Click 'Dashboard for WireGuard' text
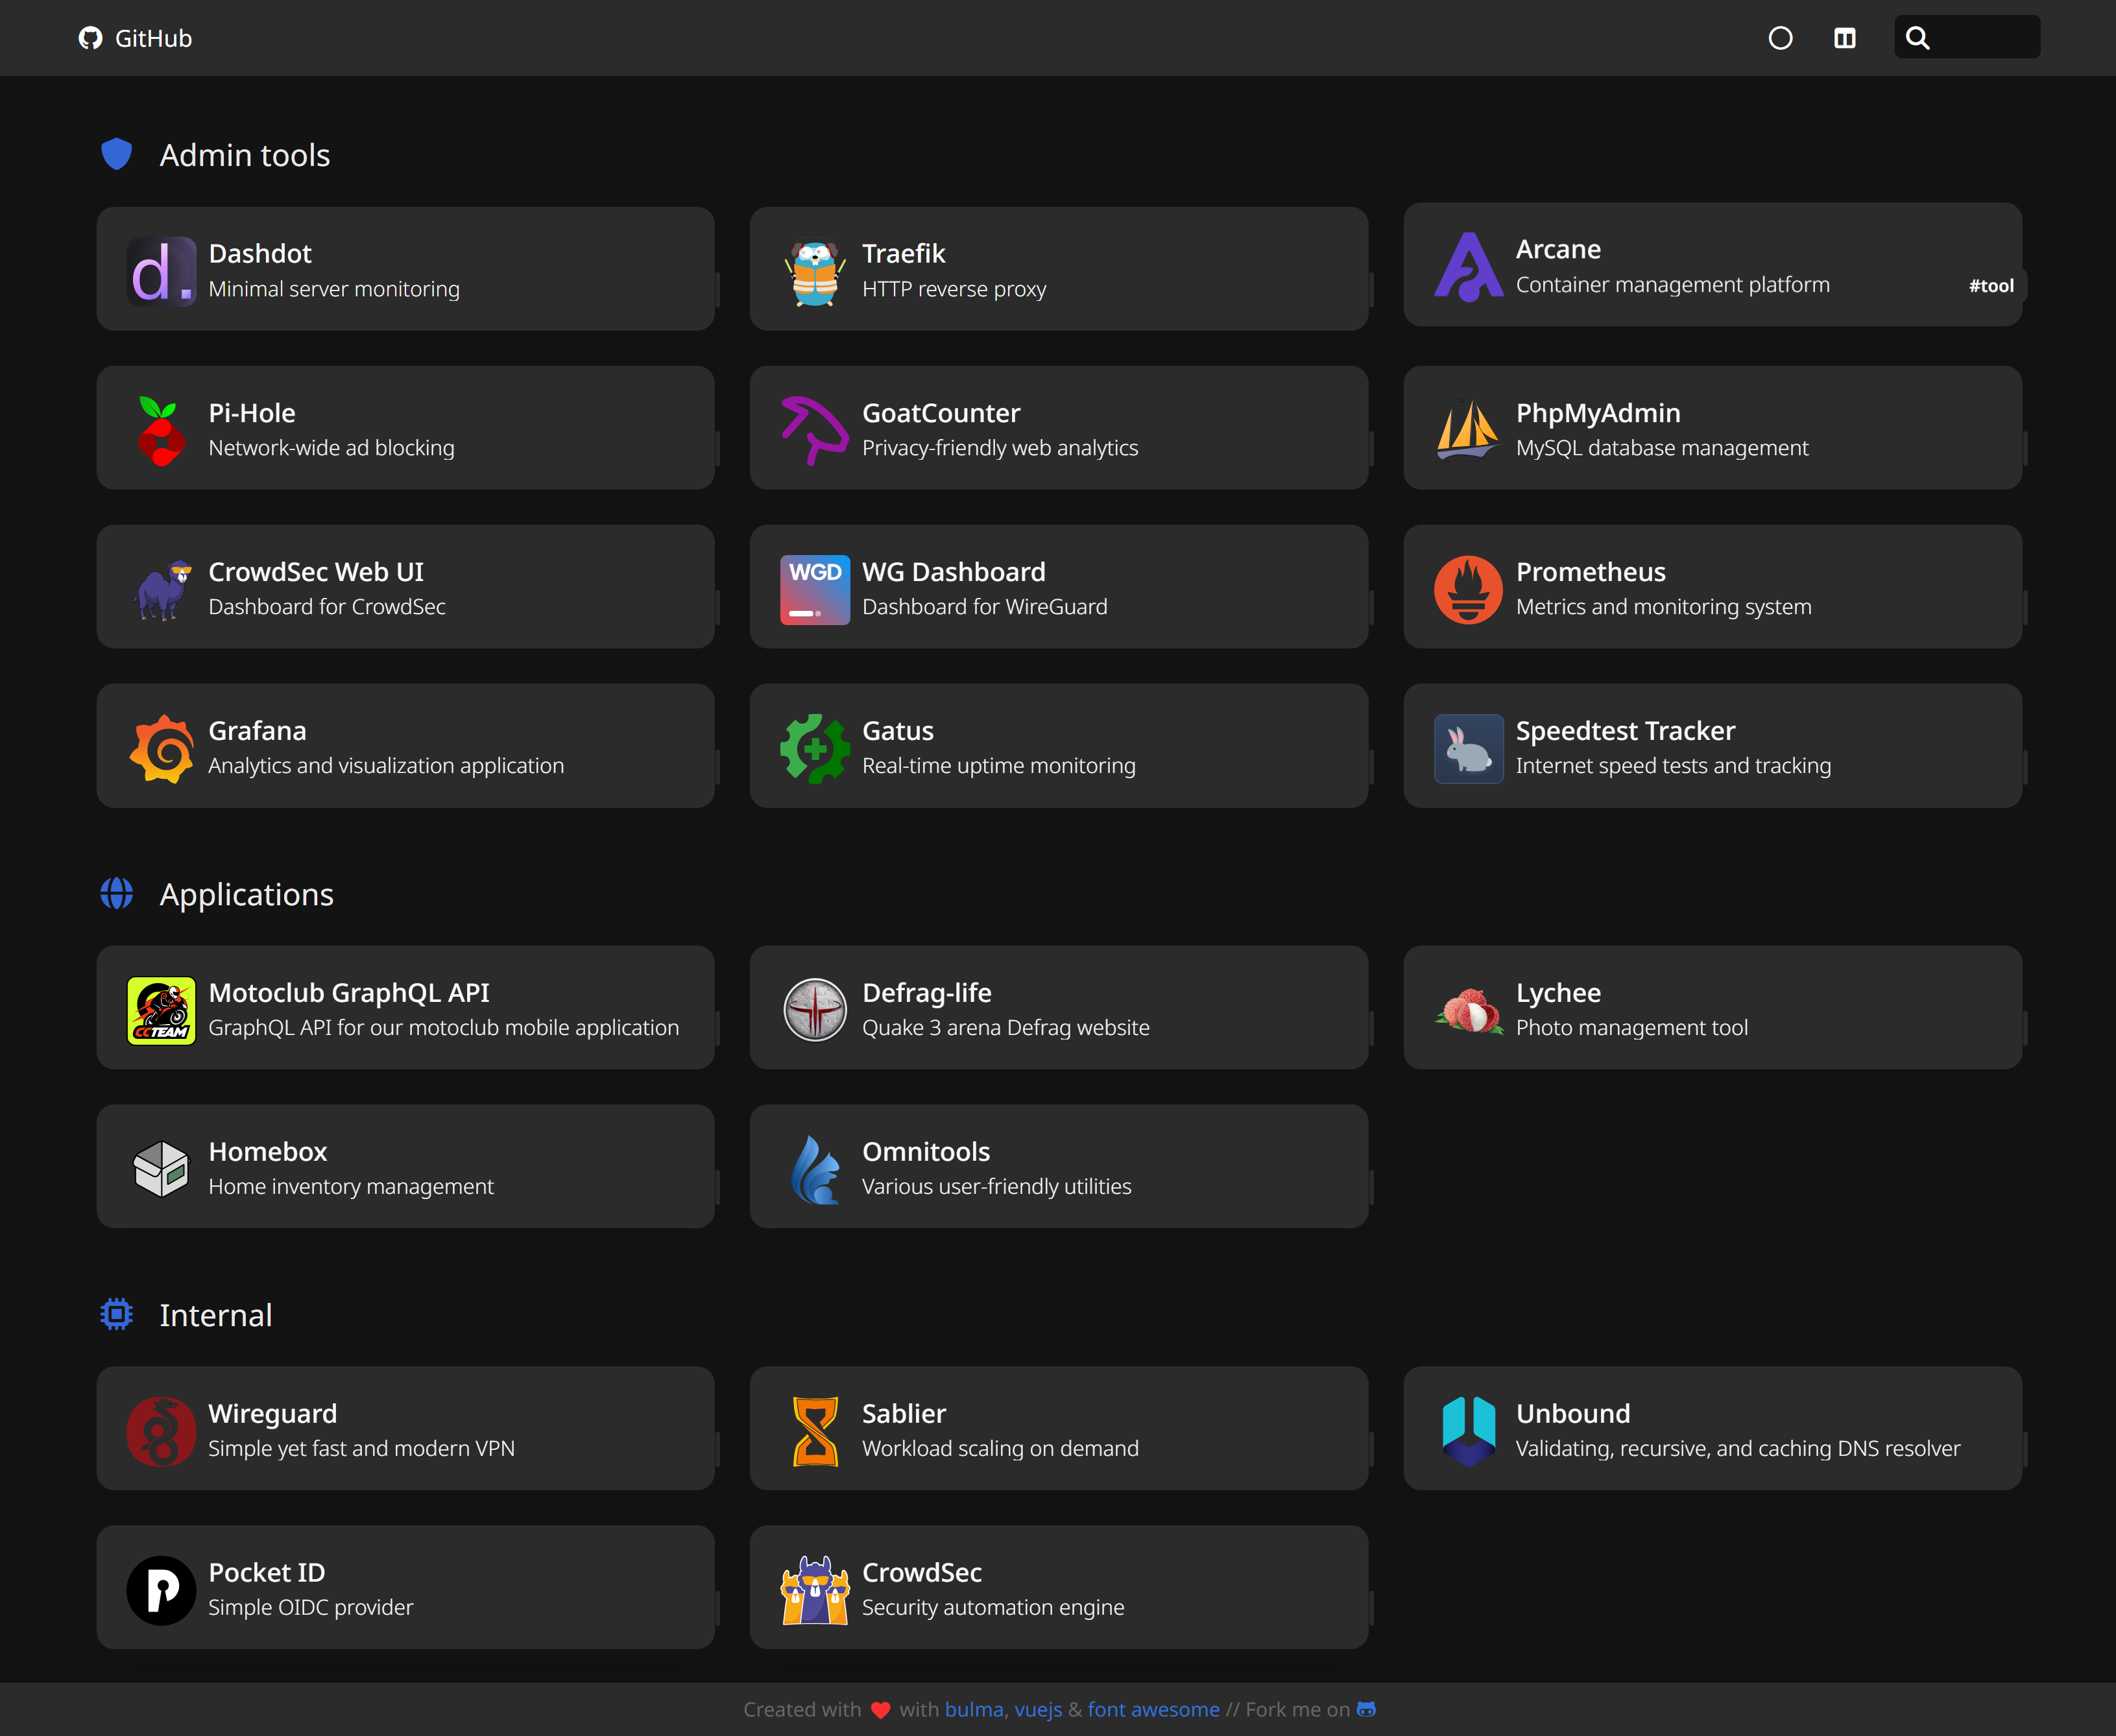Viewport: 2116px width, 1736px height. tap(985, 606)
